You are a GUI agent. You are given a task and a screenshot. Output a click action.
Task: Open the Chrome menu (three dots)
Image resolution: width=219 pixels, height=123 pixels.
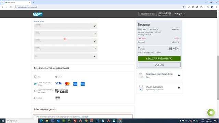point(217,7)
